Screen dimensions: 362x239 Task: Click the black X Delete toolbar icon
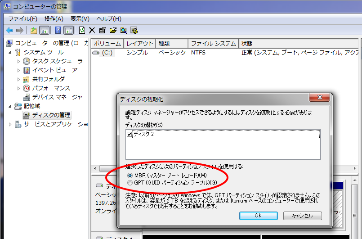(92, 30)
